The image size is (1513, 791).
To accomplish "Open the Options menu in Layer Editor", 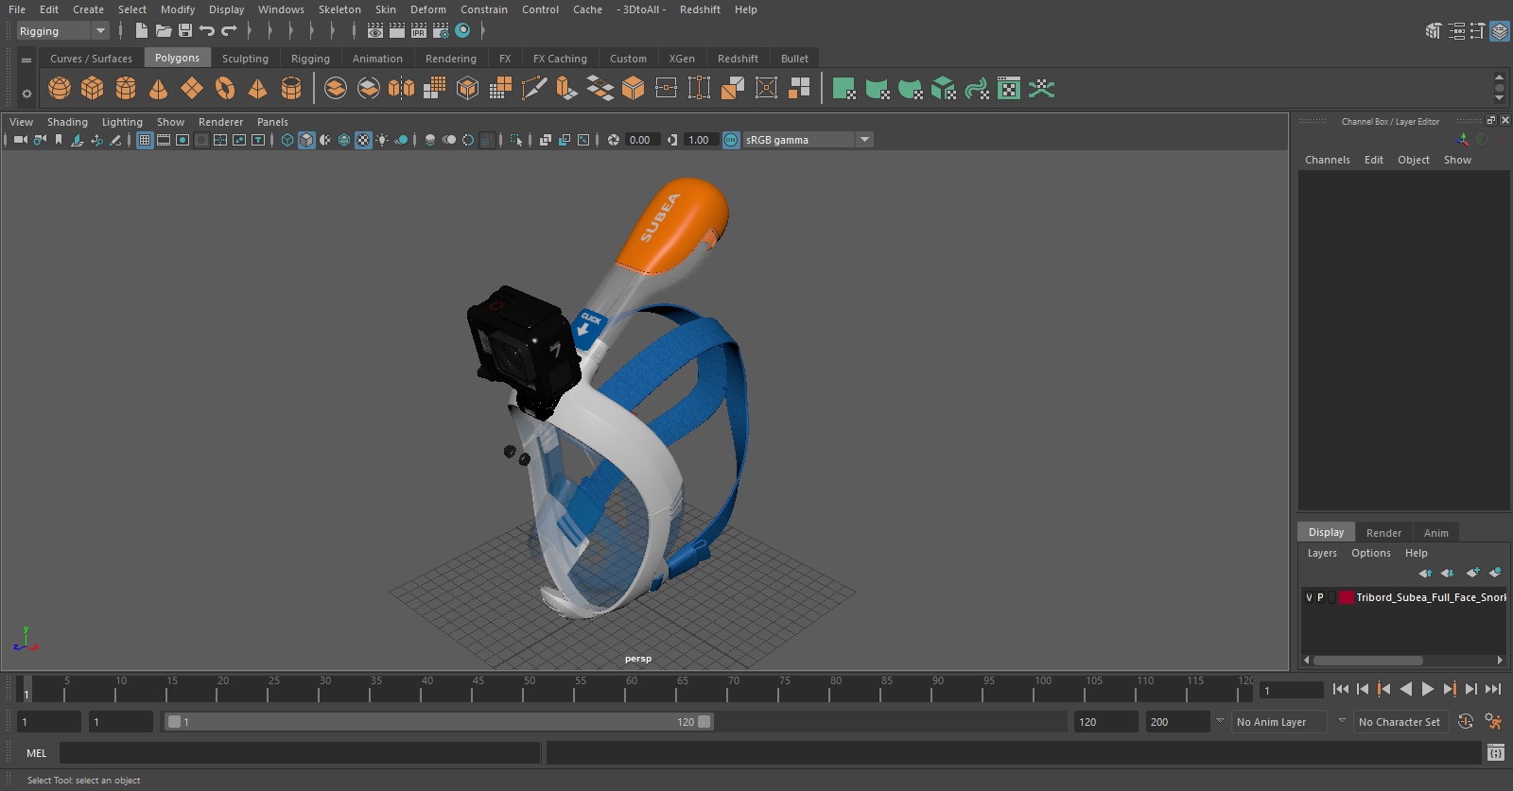I will pos(1370,553).
